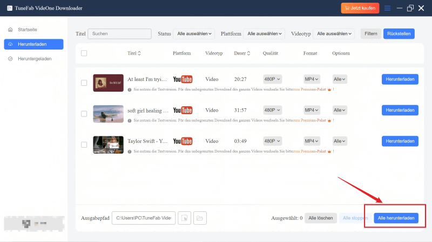
Task: Open the MP4 format dropdown for Taylor Swift
Action: [312, 141]
